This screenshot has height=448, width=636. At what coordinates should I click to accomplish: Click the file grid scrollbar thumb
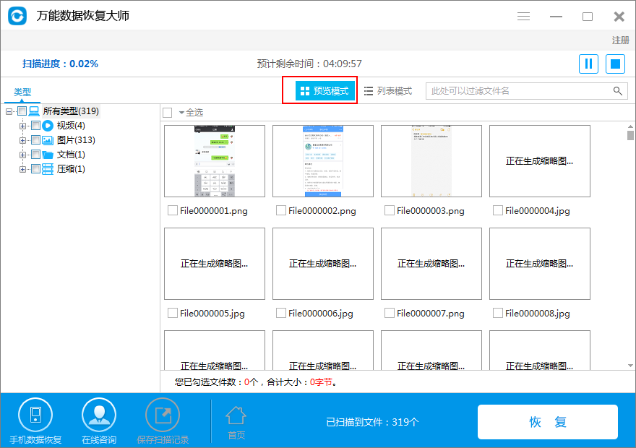pyautogui.click(x=630, y=135)
